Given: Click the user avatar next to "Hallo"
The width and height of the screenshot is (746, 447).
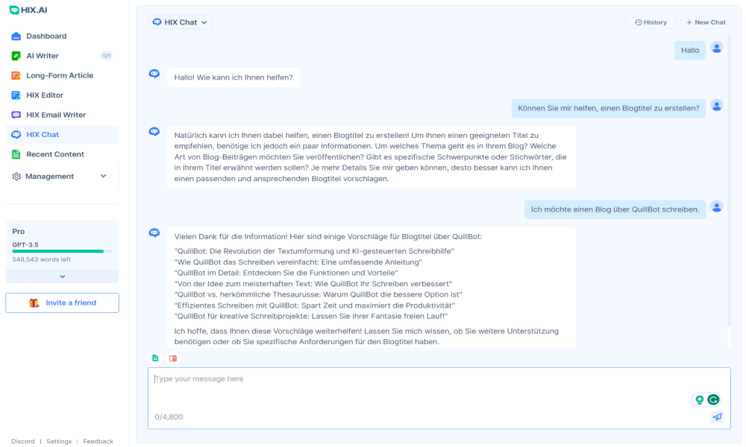Looking at the screenshot, I should (716, 48).
